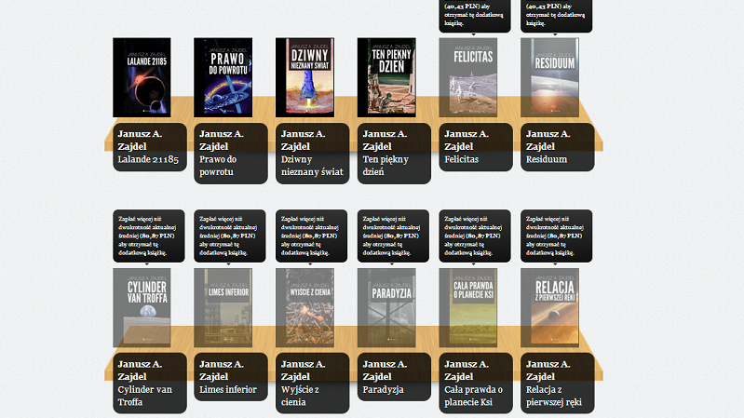The width and height of the screenshot is (744, 418).
Task: Select the Residuum book cover
Action: pyautogui.click(x=549, y=77)
